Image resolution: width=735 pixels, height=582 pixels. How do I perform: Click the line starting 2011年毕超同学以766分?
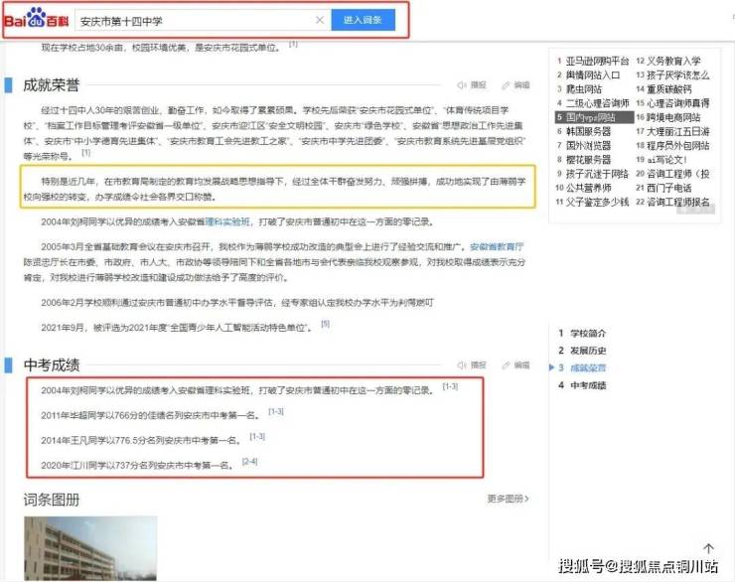click(x=150, y=415)
